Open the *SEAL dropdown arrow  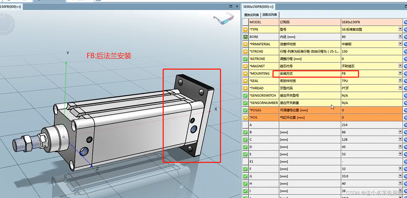pyautogui.click(x=400, y=80)
